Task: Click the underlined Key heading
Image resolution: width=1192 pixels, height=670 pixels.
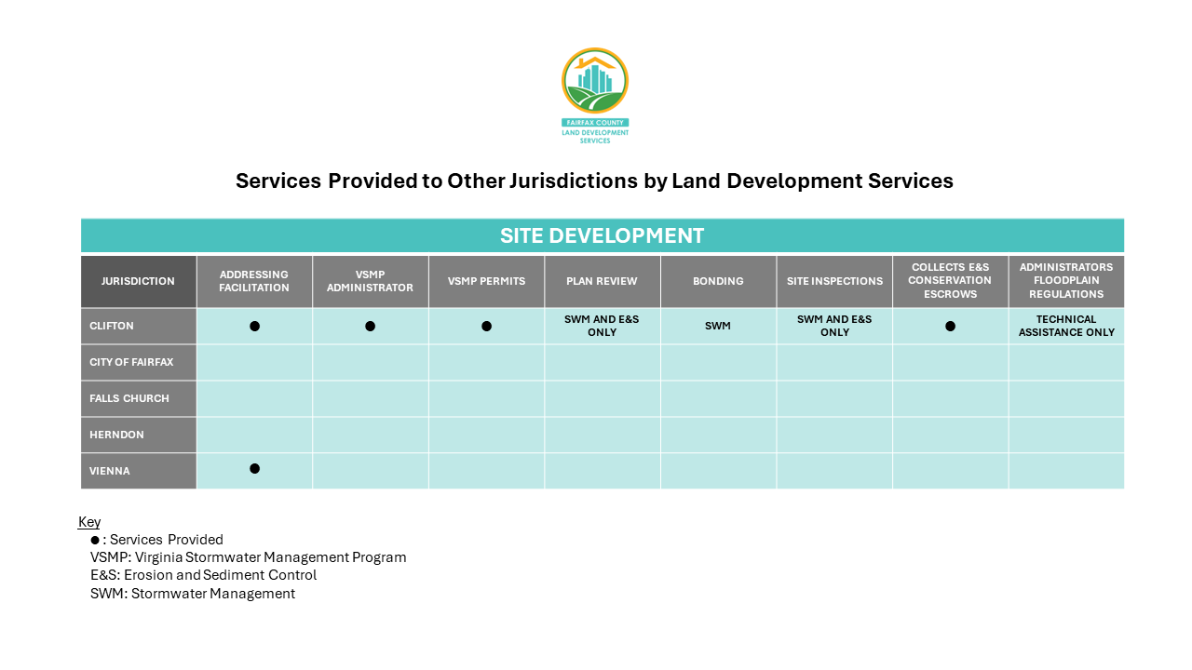Action: 89,521
